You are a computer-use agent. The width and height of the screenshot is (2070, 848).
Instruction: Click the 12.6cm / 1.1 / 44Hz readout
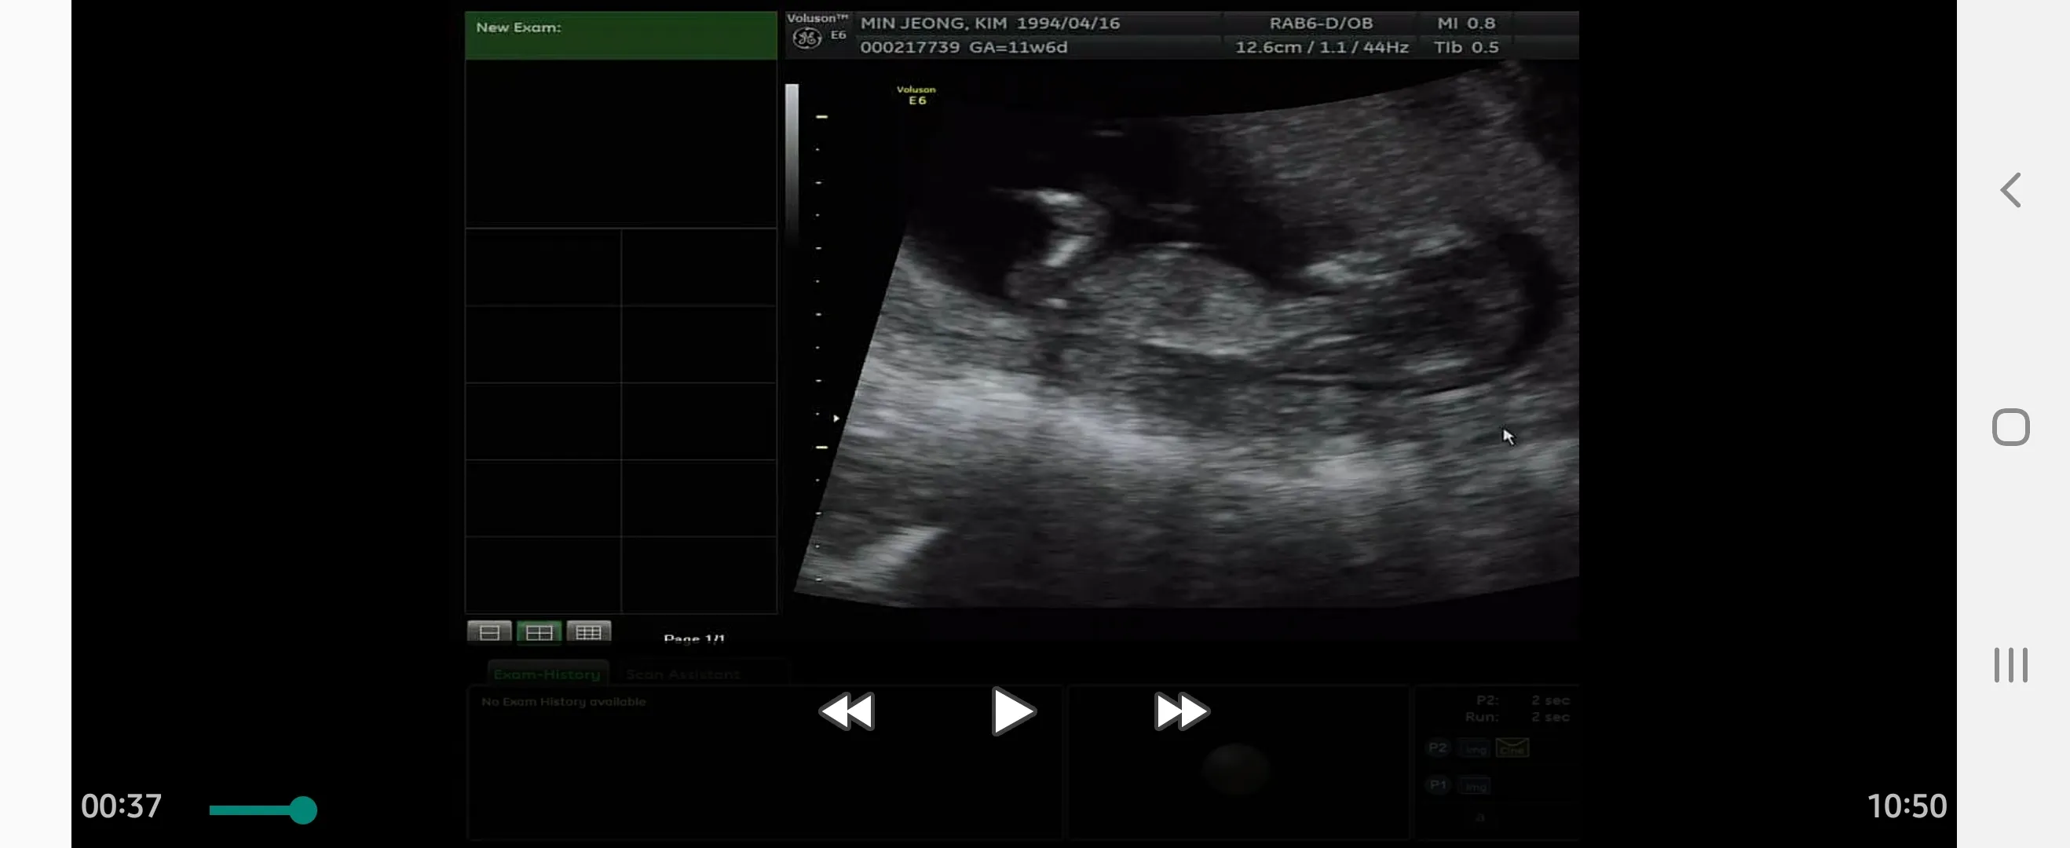(x=1321, y=47)
